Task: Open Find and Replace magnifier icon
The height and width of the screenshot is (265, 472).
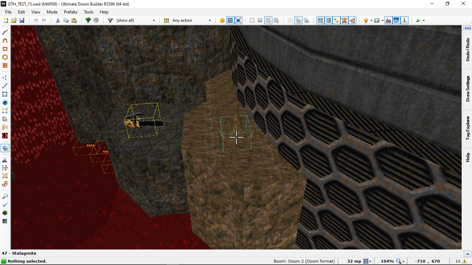Action: [5, 196]
